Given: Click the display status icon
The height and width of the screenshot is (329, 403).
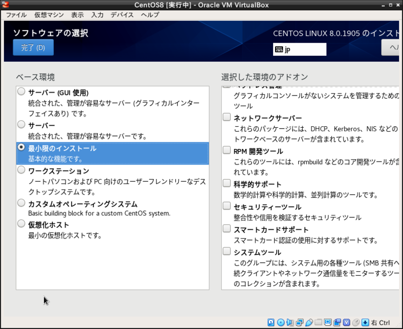Looking at the screenshot, I should pyautogui.click(x=328, y=322).
